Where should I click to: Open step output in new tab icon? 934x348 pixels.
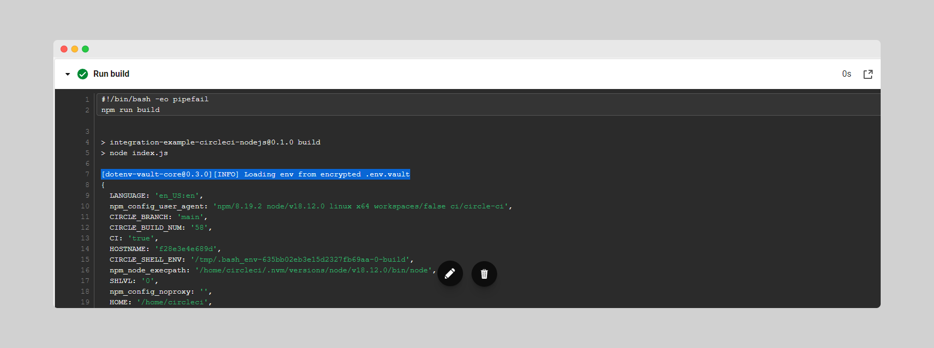click(x=868, y=74)
